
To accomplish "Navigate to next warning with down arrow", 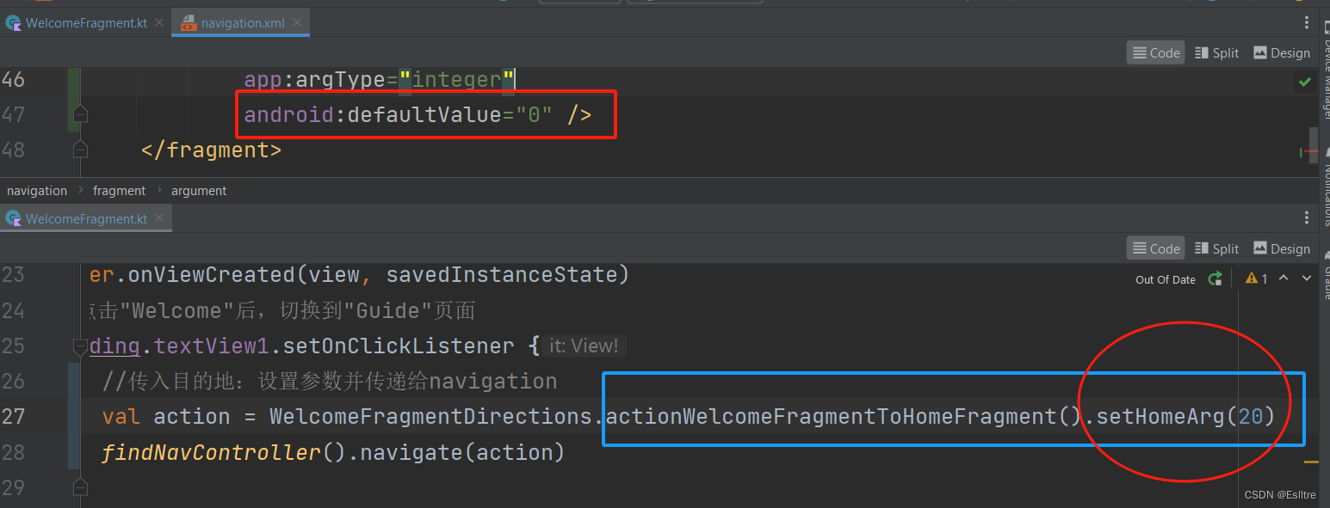I will [x=1306, y=278].
